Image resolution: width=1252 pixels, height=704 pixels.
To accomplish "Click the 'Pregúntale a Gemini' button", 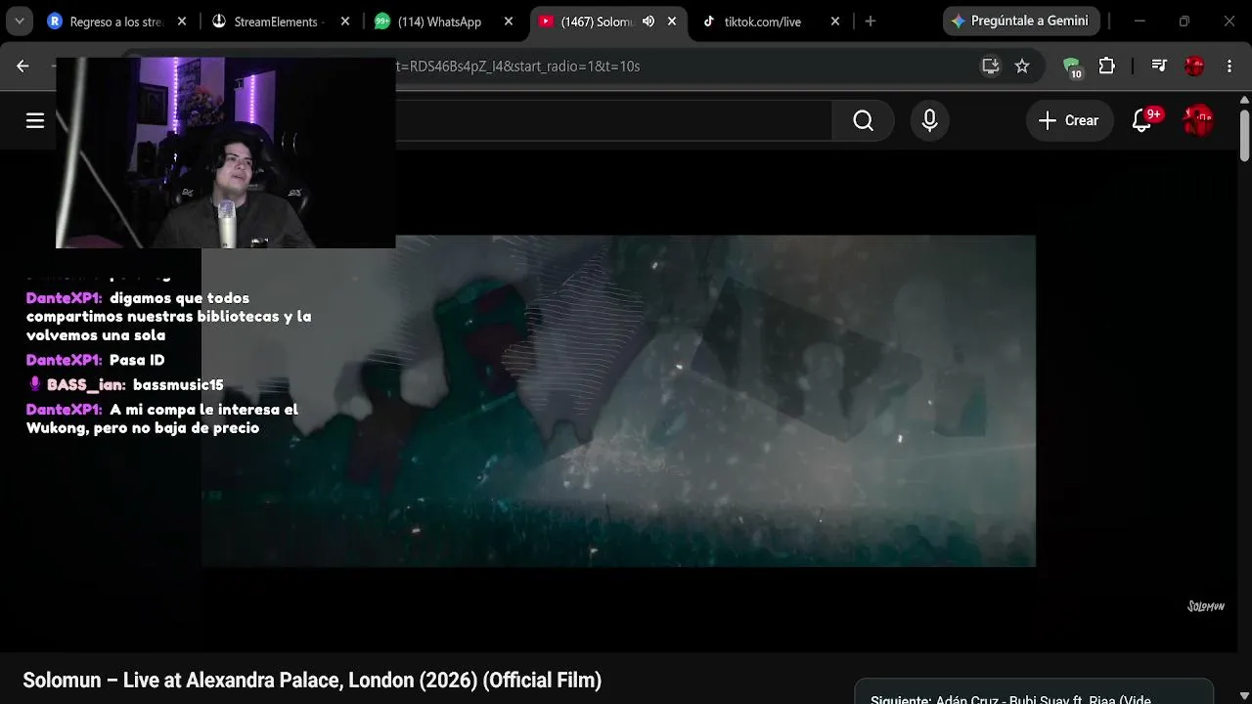I will [1021, 21].
